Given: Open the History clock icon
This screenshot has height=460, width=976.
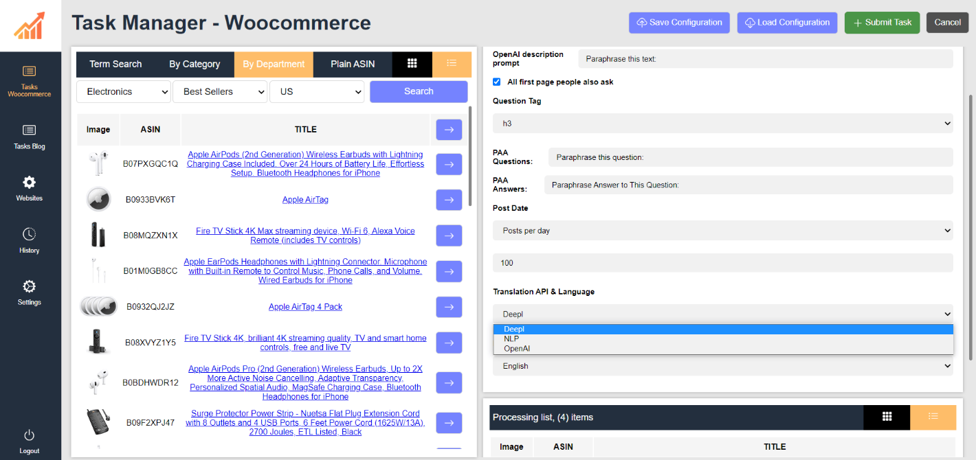Looking at the screenshot, I should point(30,234).
